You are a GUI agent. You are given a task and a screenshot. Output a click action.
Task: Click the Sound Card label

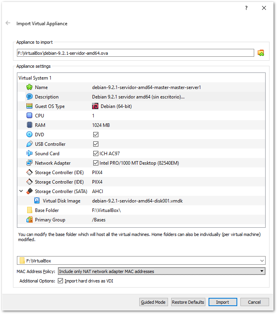point(47,153)
